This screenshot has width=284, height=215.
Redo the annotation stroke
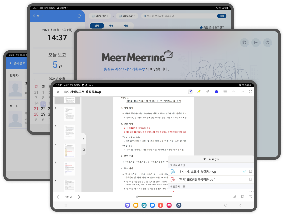tap(242, 92)
